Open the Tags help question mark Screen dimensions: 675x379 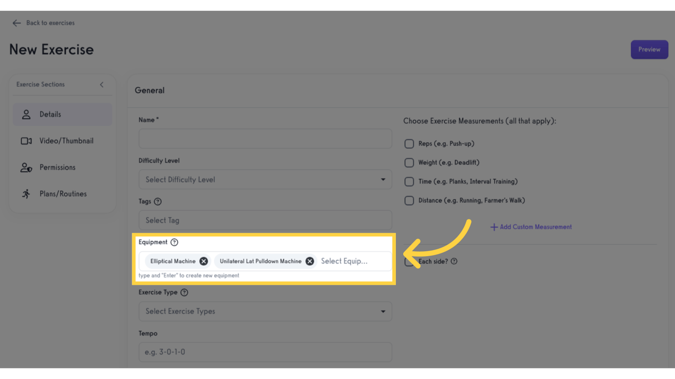tap(158, 201)
